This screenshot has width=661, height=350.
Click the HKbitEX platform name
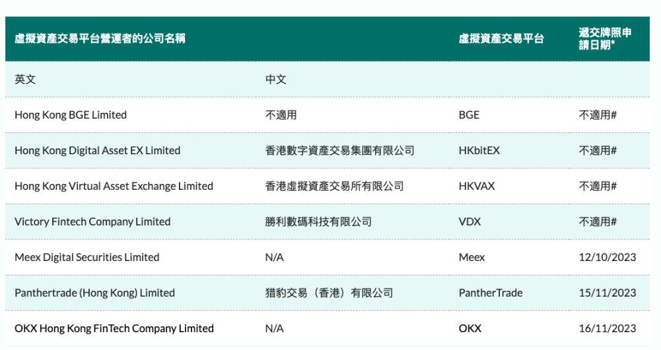click(x=479, y=150)
